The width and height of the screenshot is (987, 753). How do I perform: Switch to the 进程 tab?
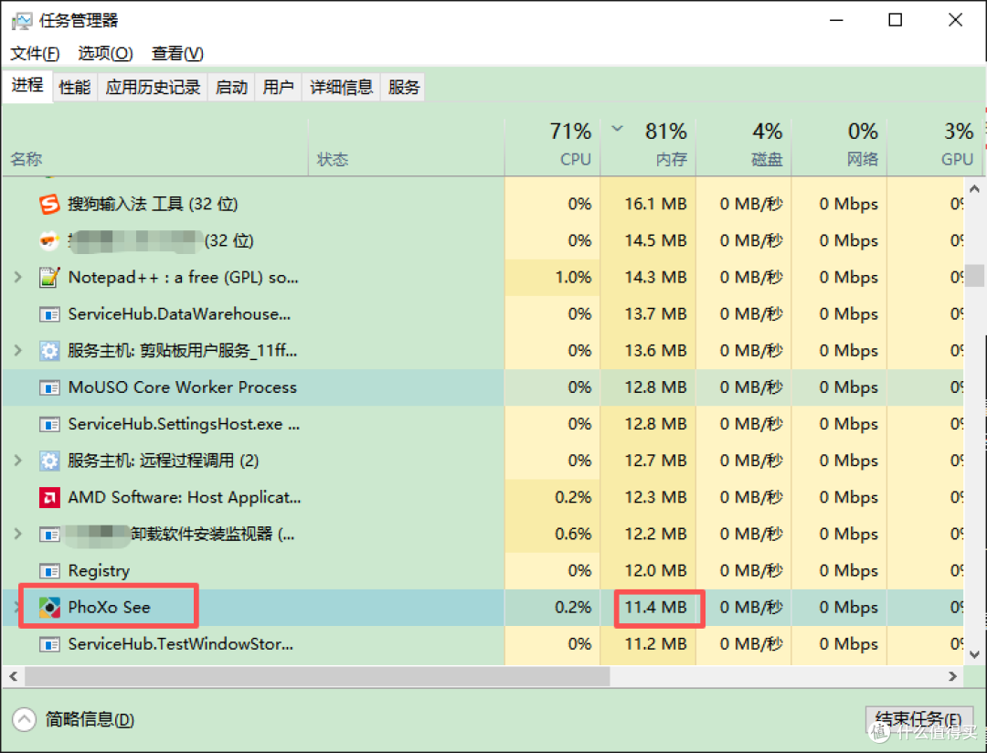coord(27,85)
